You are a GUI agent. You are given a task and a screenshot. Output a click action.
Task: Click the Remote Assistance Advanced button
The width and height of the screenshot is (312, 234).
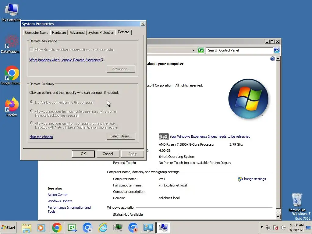[x=121, y=69]
